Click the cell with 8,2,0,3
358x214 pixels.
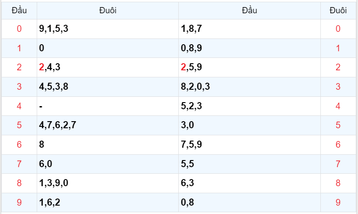pyautogui.click(x=195, y=87)
